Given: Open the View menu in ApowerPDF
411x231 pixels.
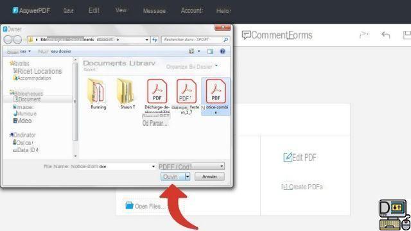Looking at the screenshot, I should pyautogui.click(x=121, y=10).
